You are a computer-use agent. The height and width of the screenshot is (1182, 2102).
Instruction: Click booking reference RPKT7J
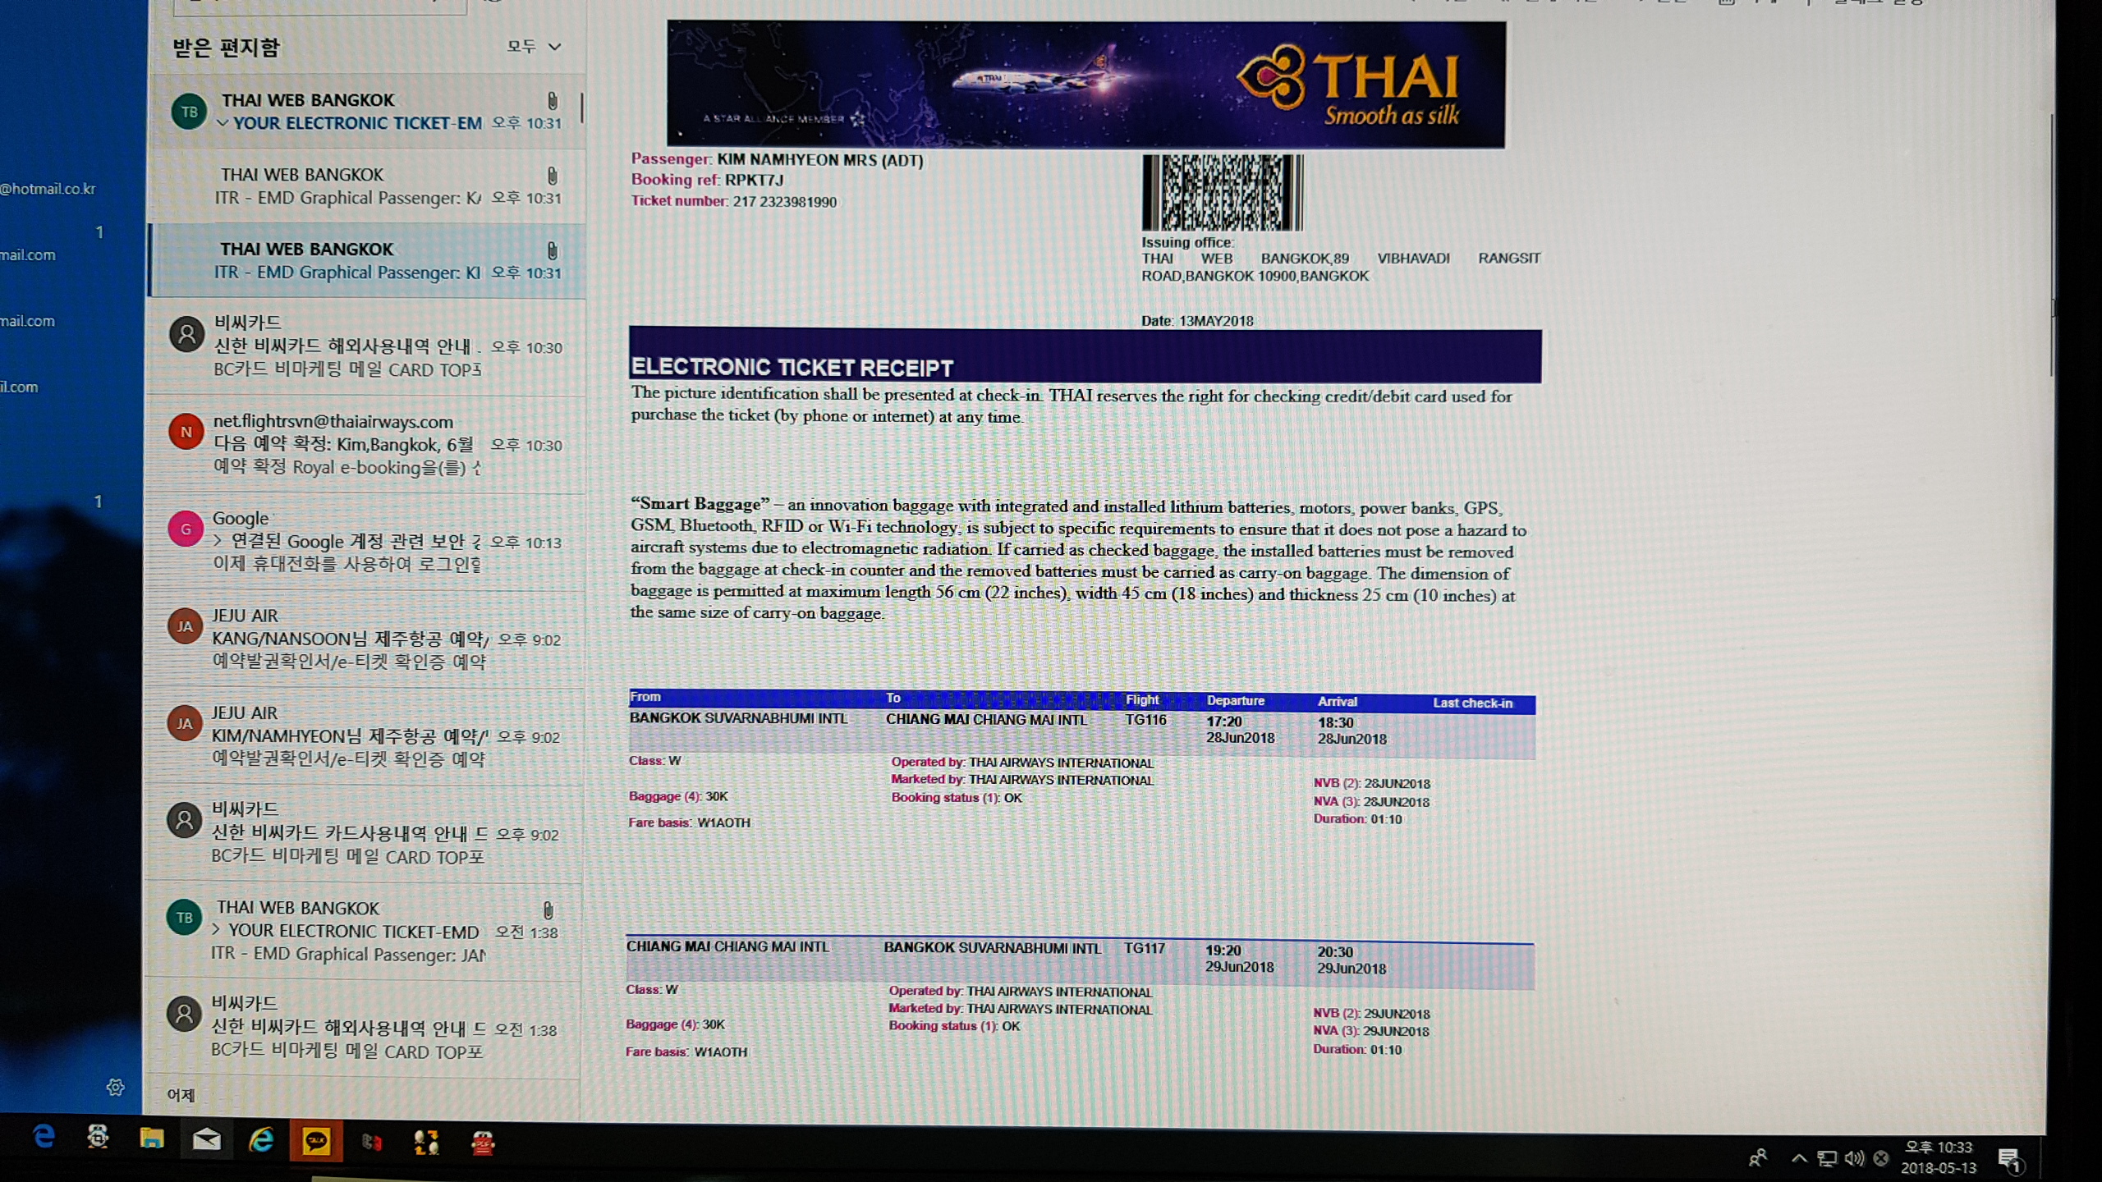[x=754, y=180]
